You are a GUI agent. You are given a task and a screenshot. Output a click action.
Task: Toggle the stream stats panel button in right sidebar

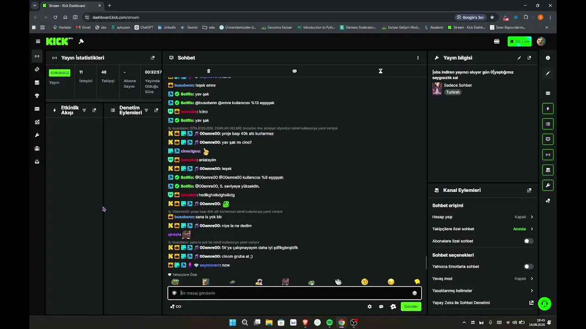click(548, 154)
